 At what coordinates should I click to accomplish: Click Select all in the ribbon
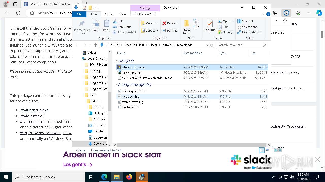(245, 21)
